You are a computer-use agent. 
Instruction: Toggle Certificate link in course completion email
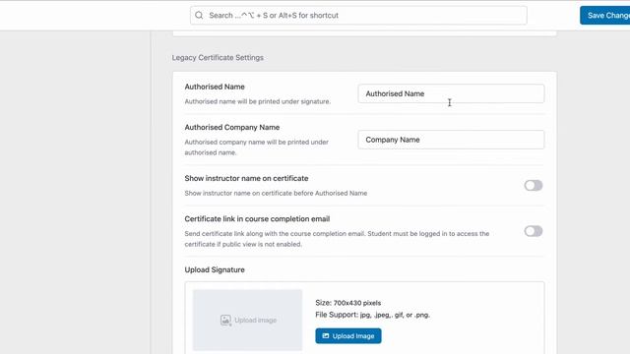pos(534,231)
